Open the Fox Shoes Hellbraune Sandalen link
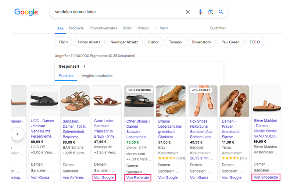This screenshot has height=184, width=294. click(202, 129)
